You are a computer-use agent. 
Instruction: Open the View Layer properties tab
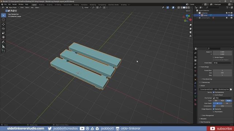[x=195, y=64]
